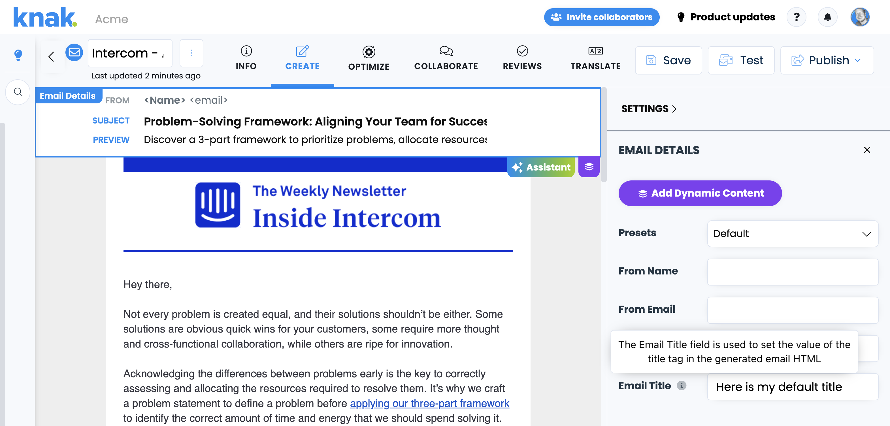
Task: Close the Email Details panel
Action: [867, 150]
